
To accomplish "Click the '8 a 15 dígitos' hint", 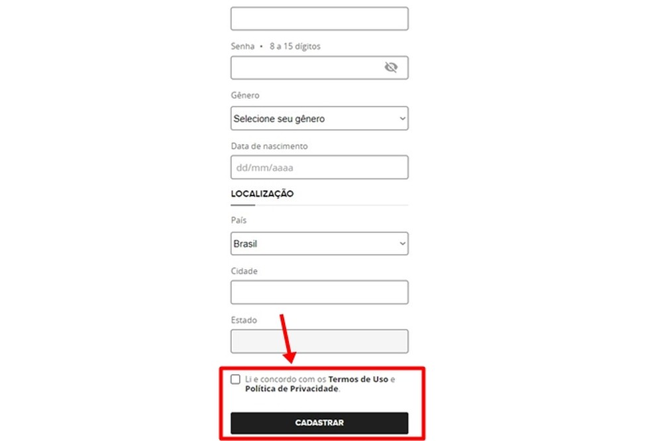I will coord(296,46).
